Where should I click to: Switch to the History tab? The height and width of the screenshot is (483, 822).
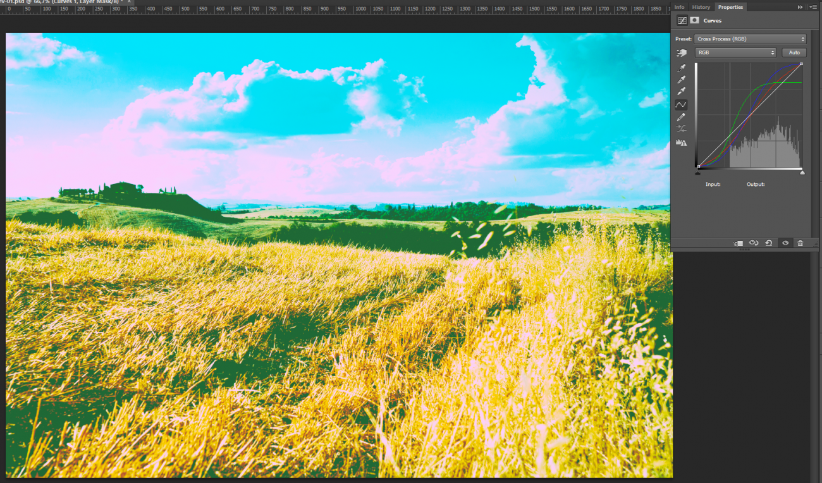tap(701, 7)
